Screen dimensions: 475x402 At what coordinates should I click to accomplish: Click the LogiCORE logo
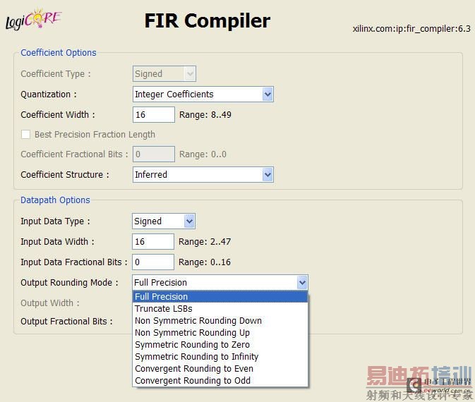(33, 19)
